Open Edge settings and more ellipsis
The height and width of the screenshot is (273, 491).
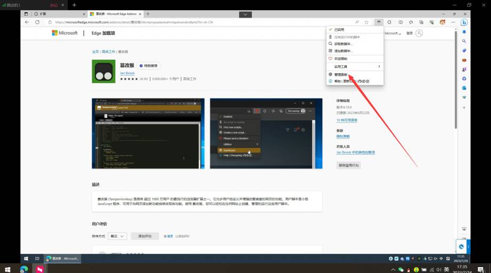pos(453,22)
